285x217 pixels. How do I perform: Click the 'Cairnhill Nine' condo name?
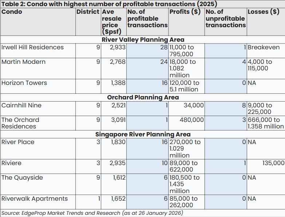(x=21, y=106)
